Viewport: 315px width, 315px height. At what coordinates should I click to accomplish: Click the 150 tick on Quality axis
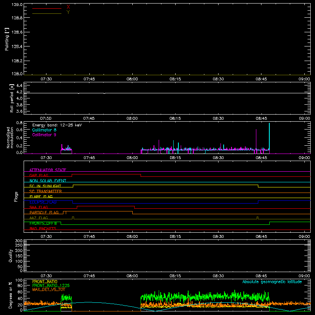[x=19, y=256]
